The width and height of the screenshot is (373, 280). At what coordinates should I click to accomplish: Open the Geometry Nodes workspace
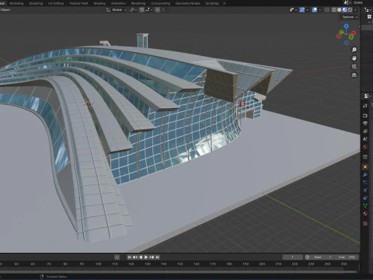click(x=188, y=3)
